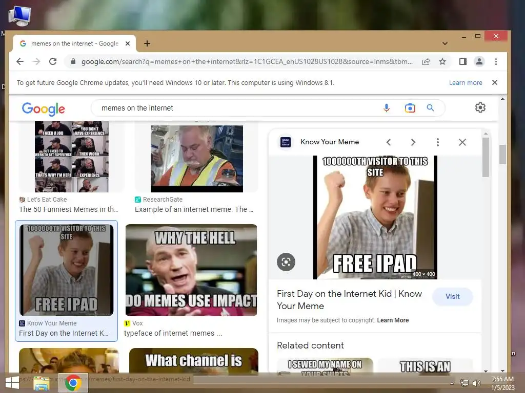Dismiss the Chrome update notification bar

[x=495, y=82]
